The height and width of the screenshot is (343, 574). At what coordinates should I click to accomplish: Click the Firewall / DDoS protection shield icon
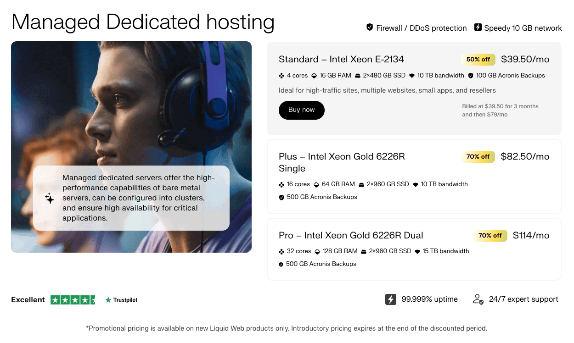[370, 28]
